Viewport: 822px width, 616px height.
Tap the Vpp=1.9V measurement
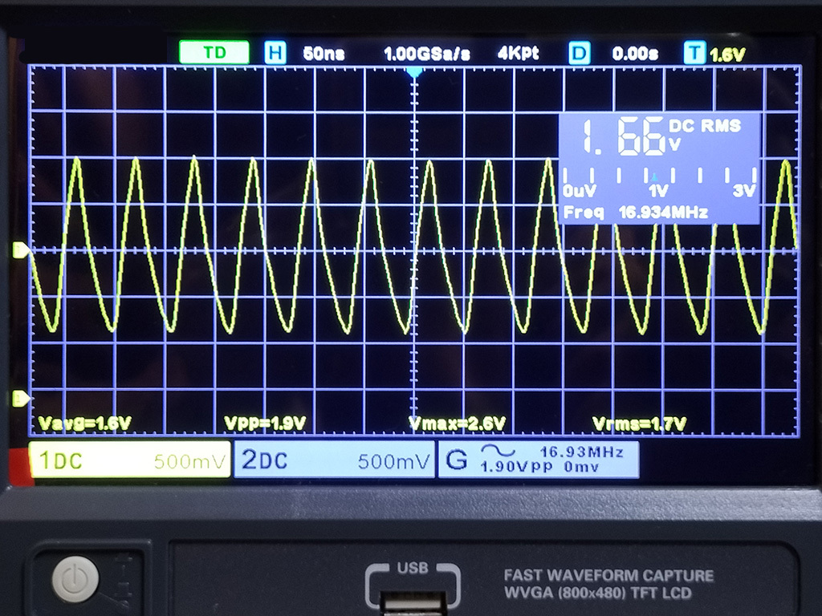[x=265, y=423]
